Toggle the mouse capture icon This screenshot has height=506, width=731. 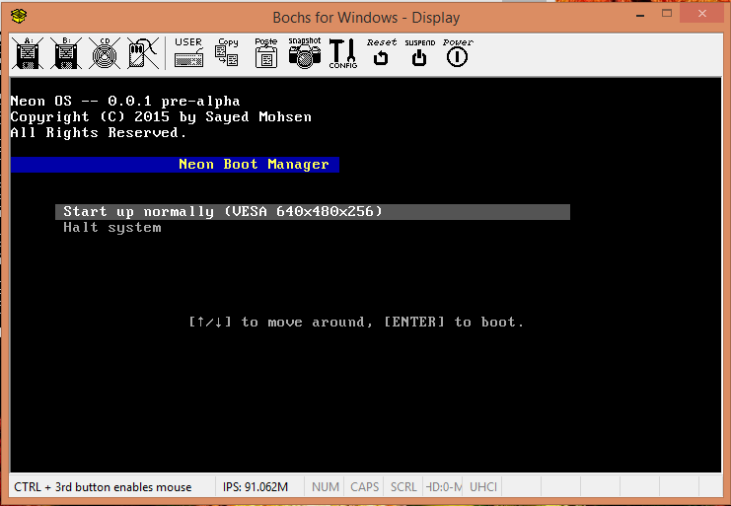(x=143, y=53)
